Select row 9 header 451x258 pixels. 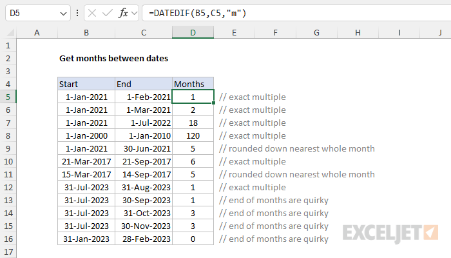point(8,148)
